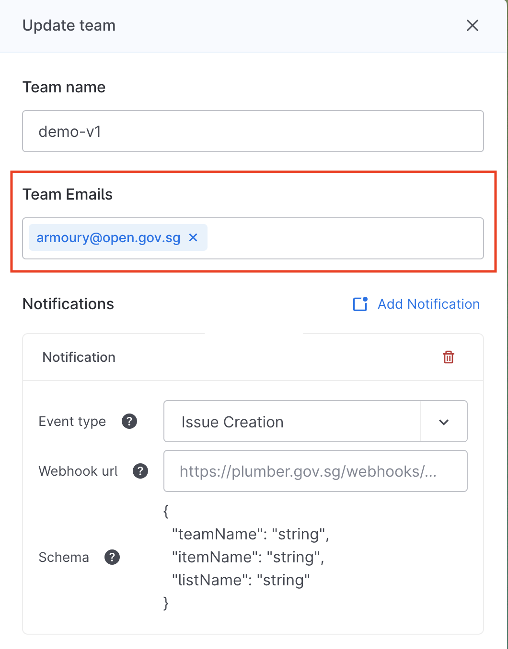The height and width of the screenshot is (649, 508).
Task: Click the Add Notification icon
Action: click(x=360, y=304)
